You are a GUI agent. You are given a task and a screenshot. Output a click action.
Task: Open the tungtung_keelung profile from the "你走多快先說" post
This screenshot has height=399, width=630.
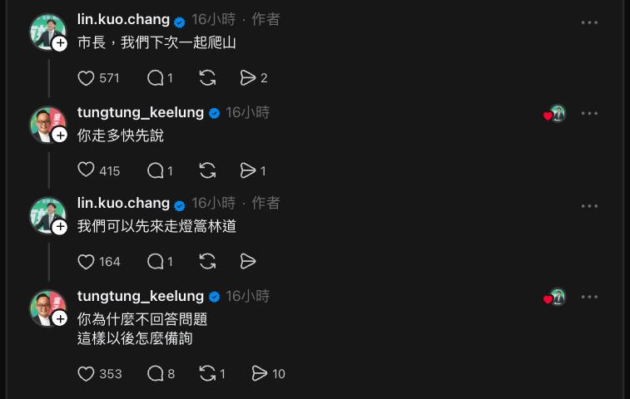point(141,112)
